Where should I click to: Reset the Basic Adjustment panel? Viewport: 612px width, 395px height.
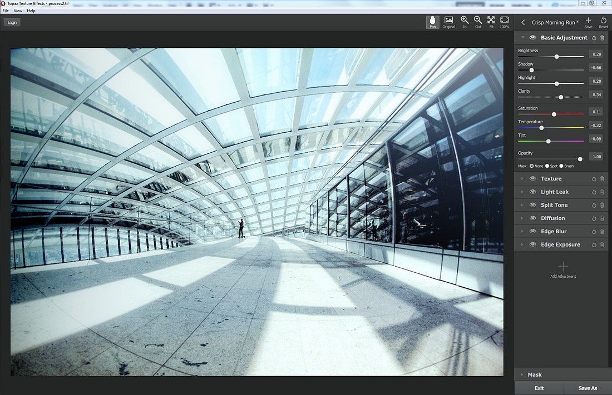pyautogui.click(x=594, y=38)
